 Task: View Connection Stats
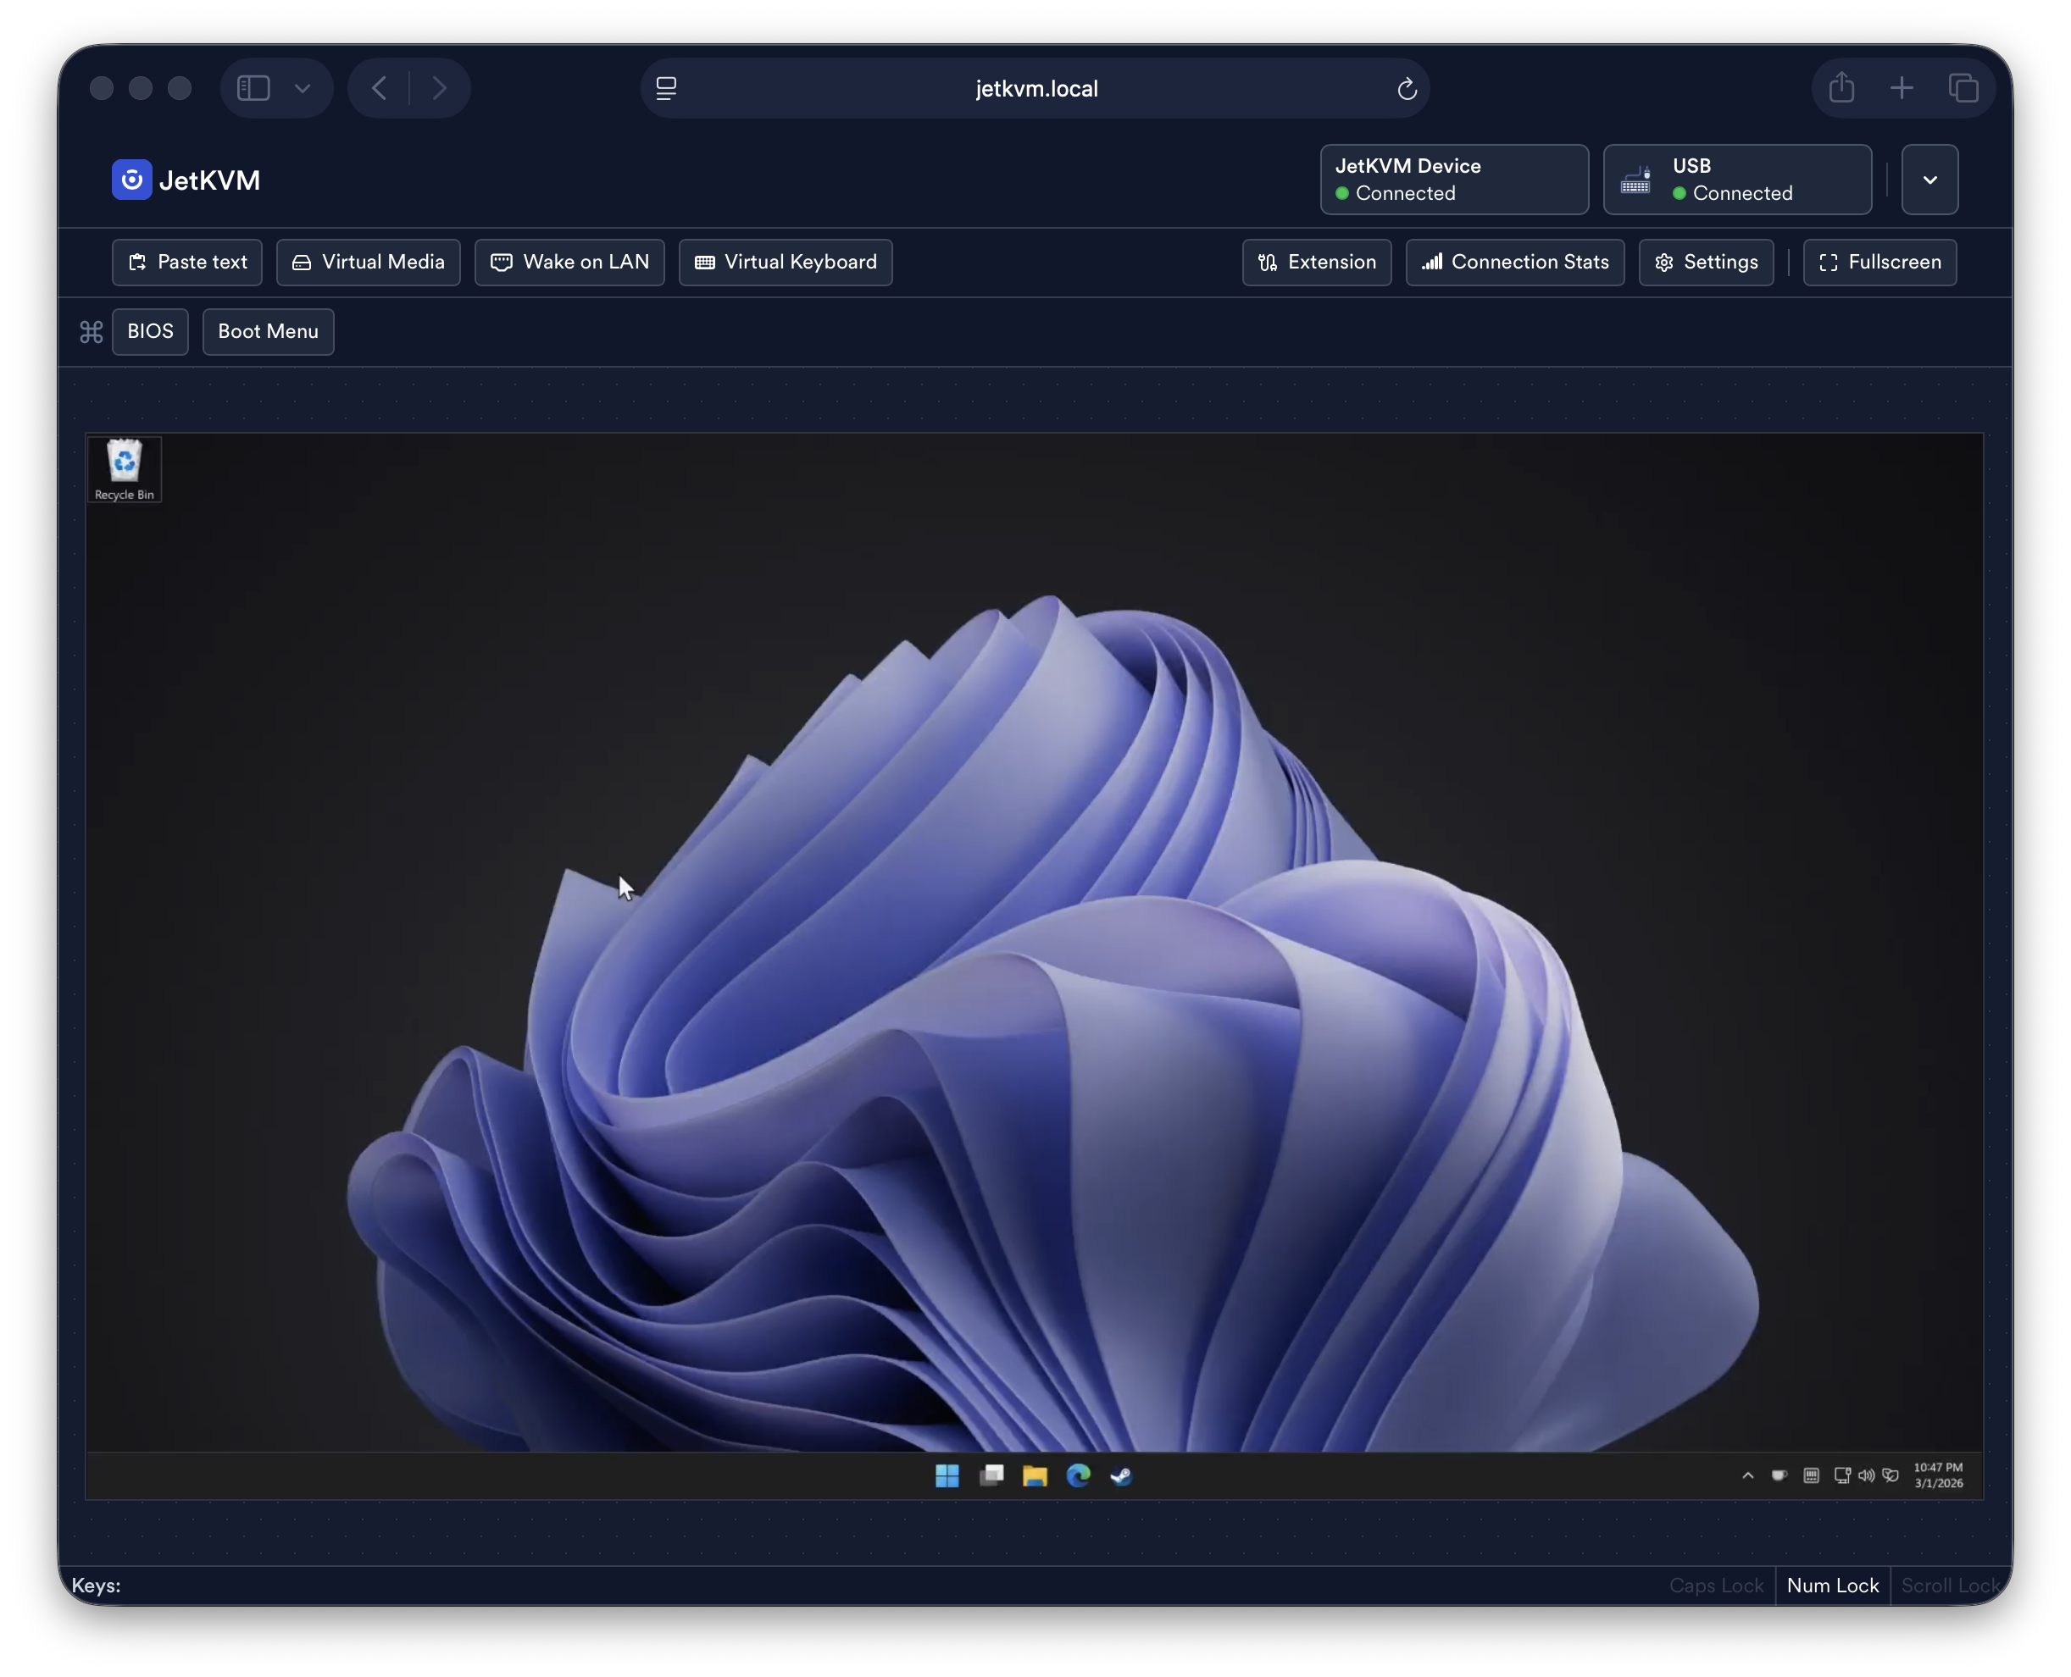[1515, 263]
